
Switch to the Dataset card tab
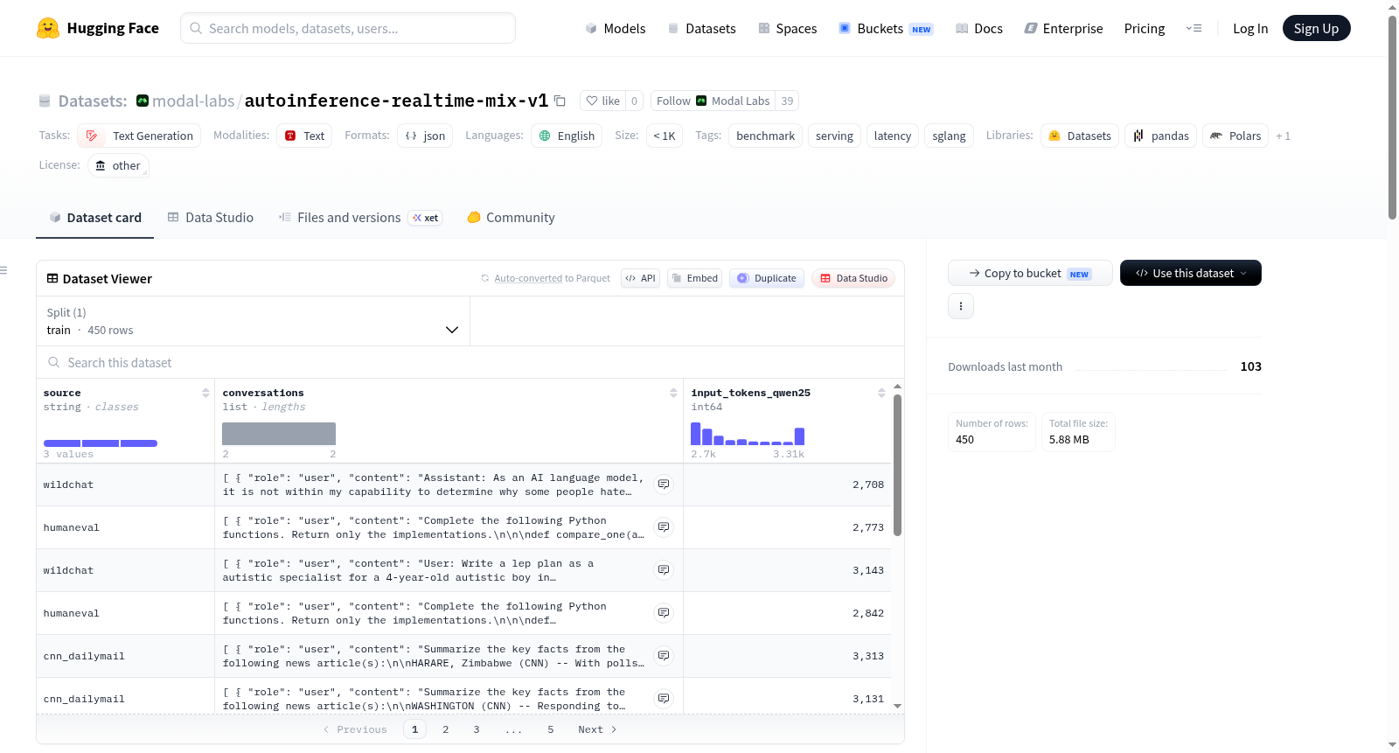[x=94, y=218]
